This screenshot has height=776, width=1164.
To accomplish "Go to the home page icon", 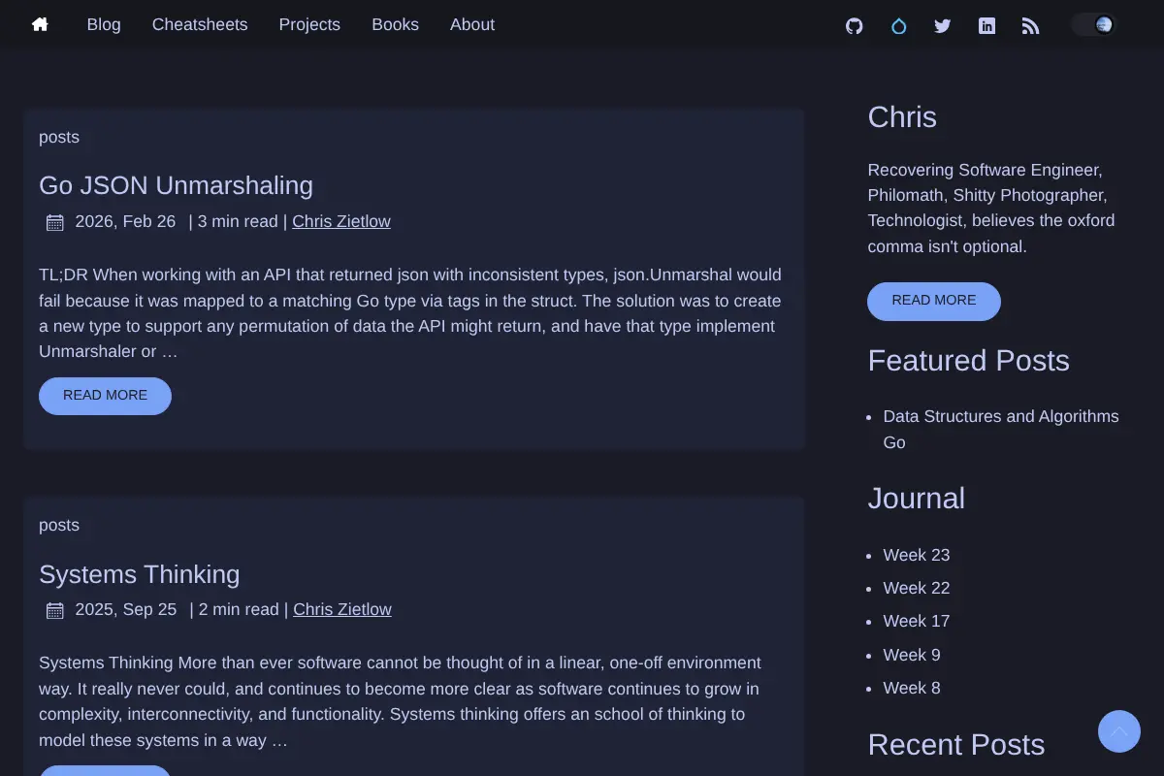I will point(40,24).
